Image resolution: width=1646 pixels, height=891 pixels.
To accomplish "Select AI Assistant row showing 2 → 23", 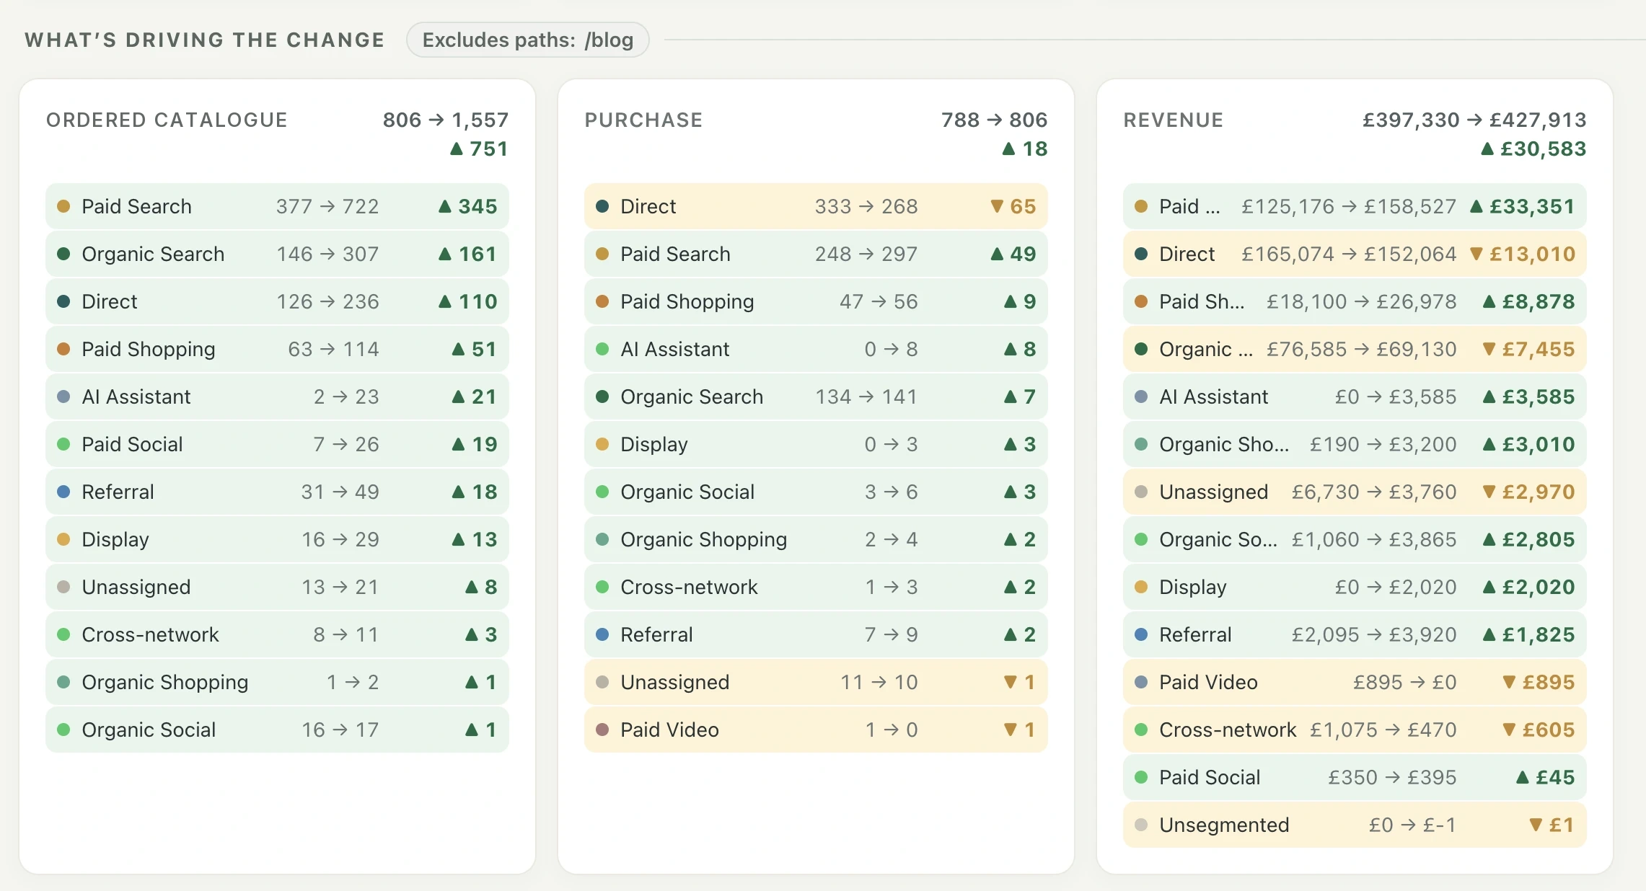I will click(277, 396).
